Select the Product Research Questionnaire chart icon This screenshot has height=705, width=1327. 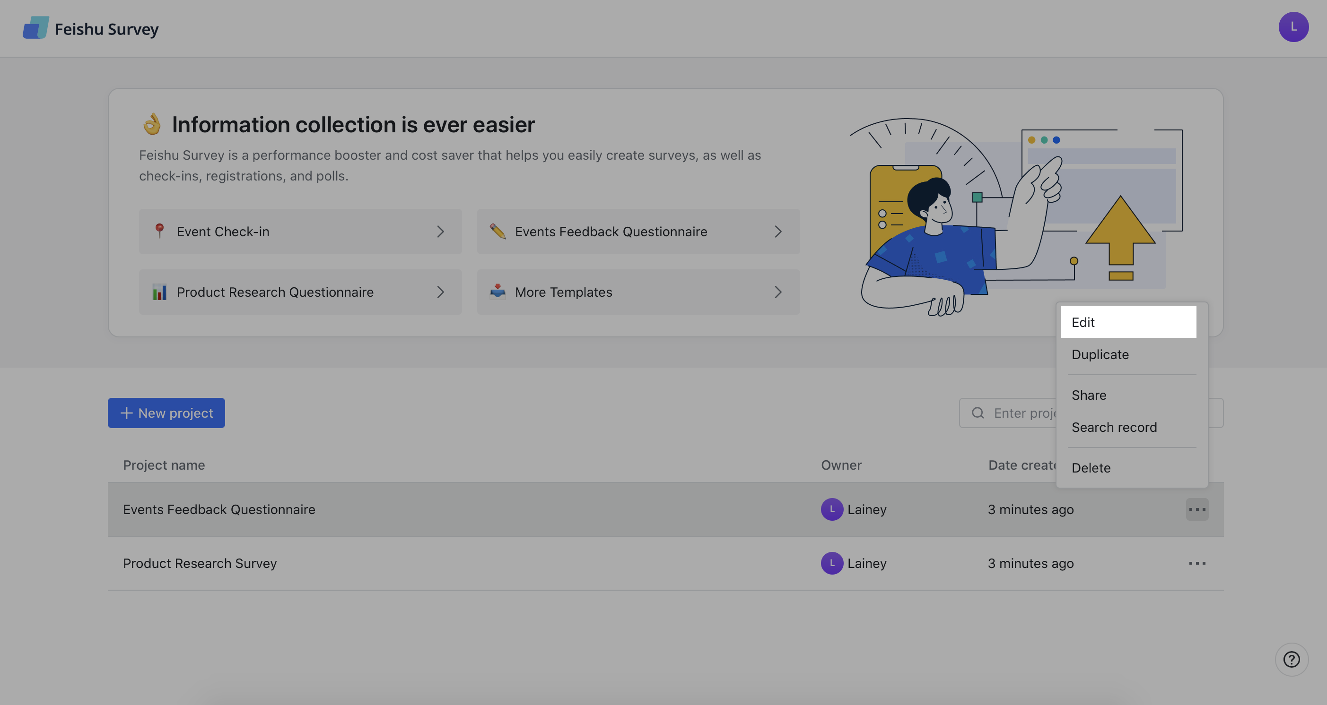[160, 292]
